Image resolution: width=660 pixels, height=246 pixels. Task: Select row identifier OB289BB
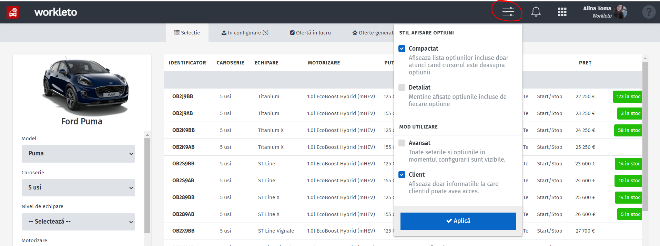183,197
